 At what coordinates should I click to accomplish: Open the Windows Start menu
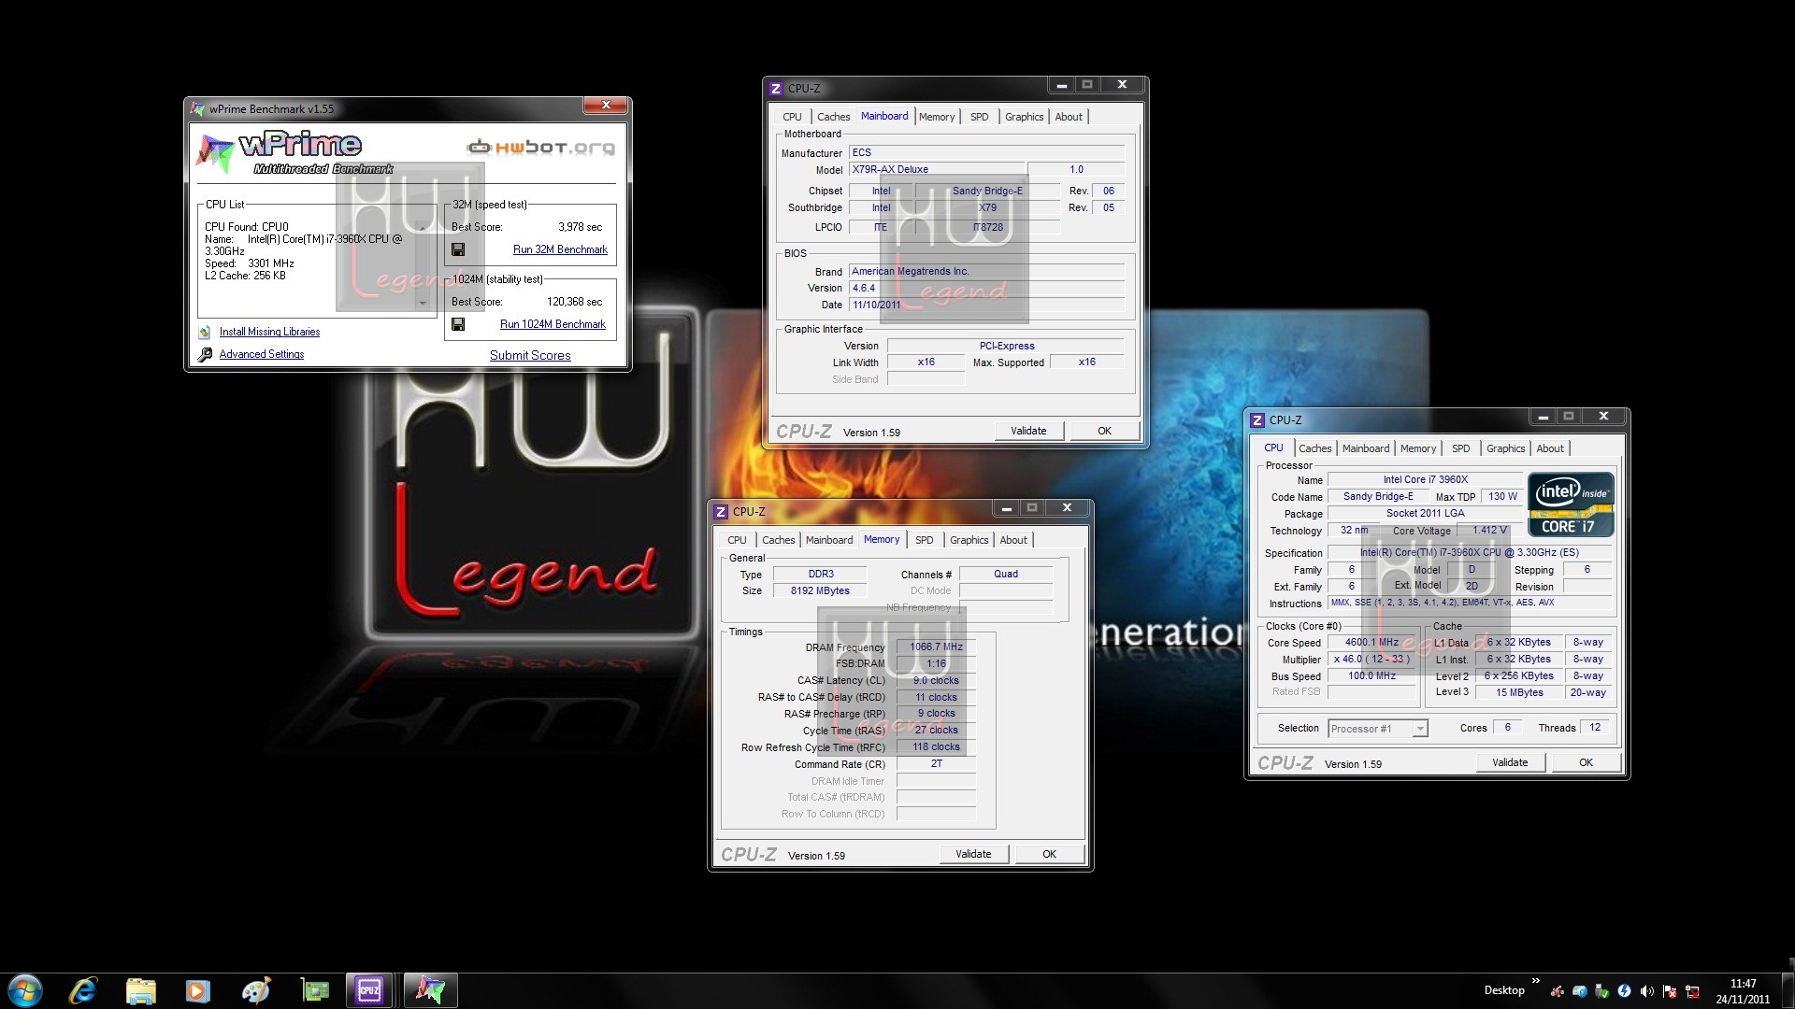[25, 990]
